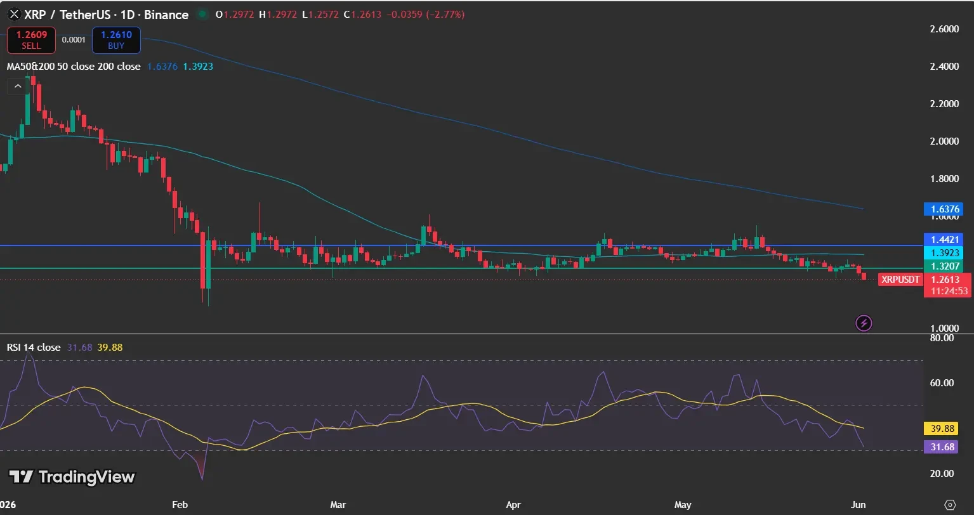Screen dimensions: 974x515
Task: Select the cyan 1.3923 price axis label
Action: [x=944, y=252]
